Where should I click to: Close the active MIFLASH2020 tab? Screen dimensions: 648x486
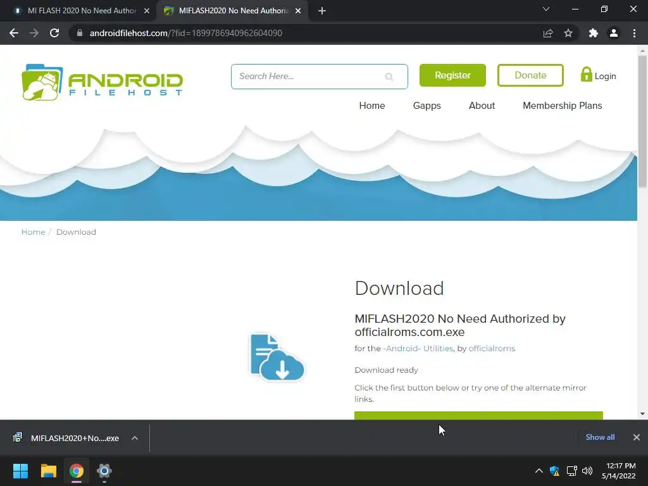click(x=298, y=11)
